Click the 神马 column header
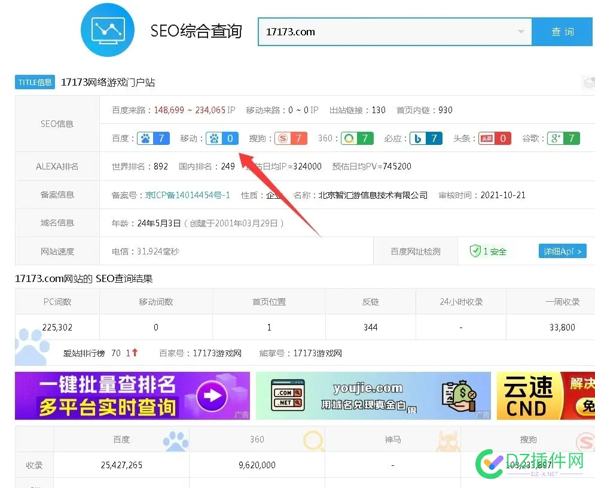 pos(393,439)
